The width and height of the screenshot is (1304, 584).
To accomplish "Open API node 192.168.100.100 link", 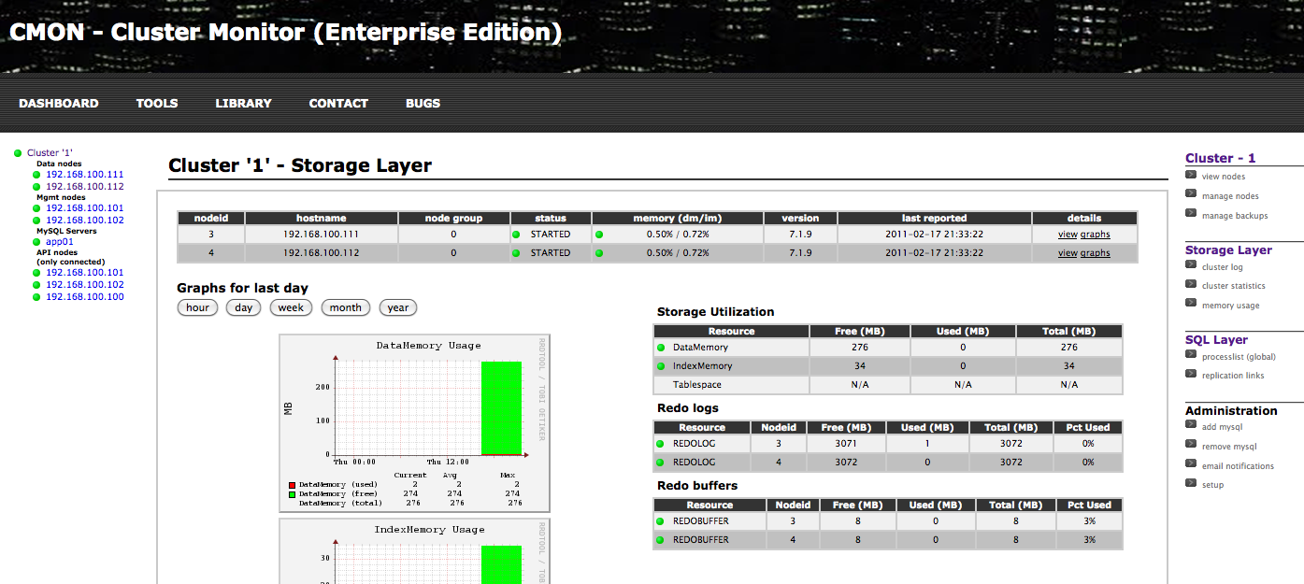I will pyautogui.click(x=84, y=297).
